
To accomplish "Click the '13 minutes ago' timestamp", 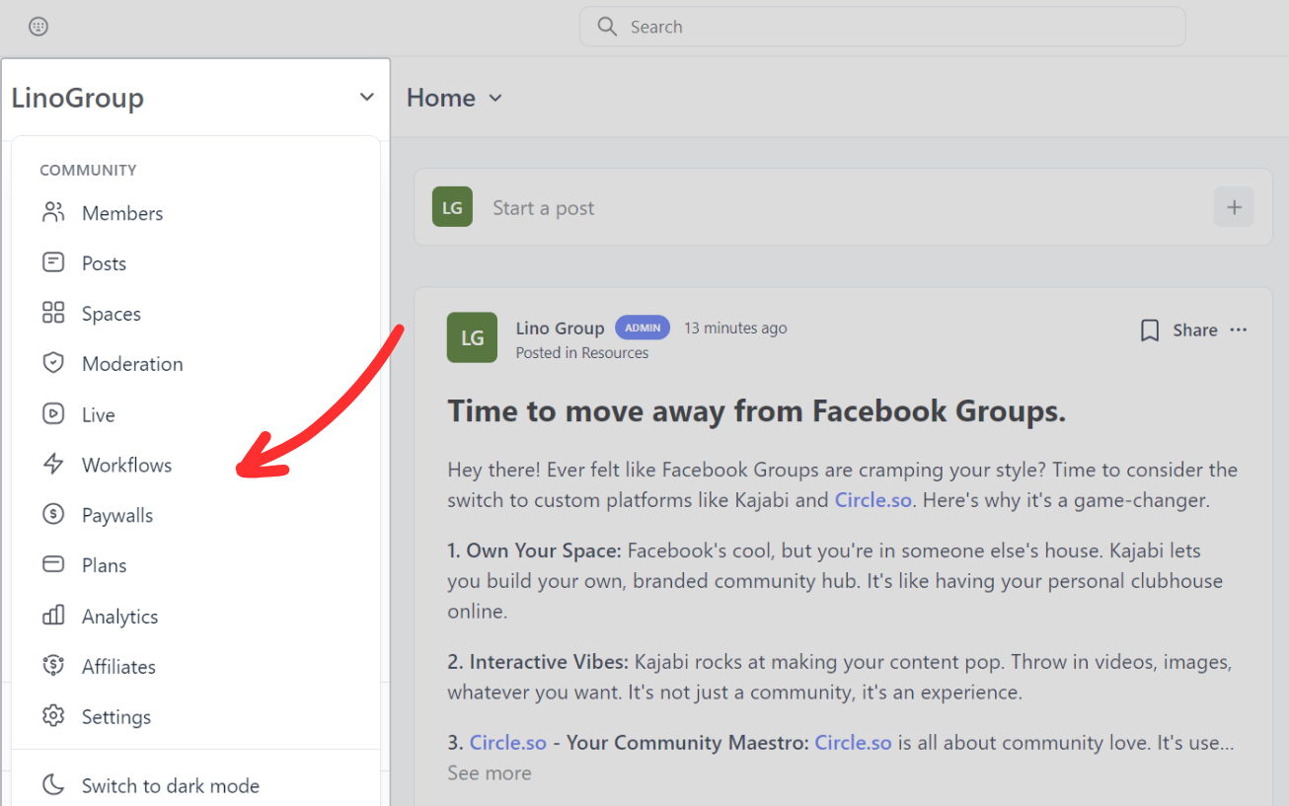I will click(735, 328).
